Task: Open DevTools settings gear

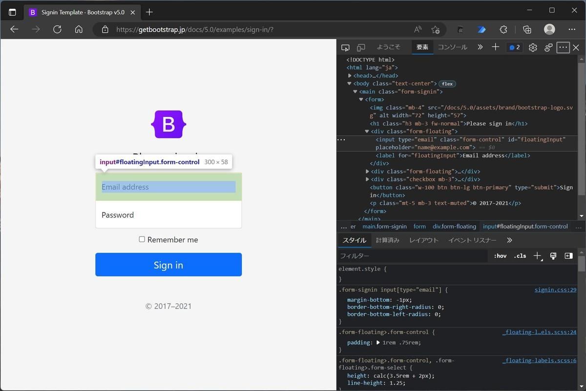Action: click(x=533, y=47)
